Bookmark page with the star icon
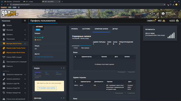181x101 pixels. pos(164,4)
